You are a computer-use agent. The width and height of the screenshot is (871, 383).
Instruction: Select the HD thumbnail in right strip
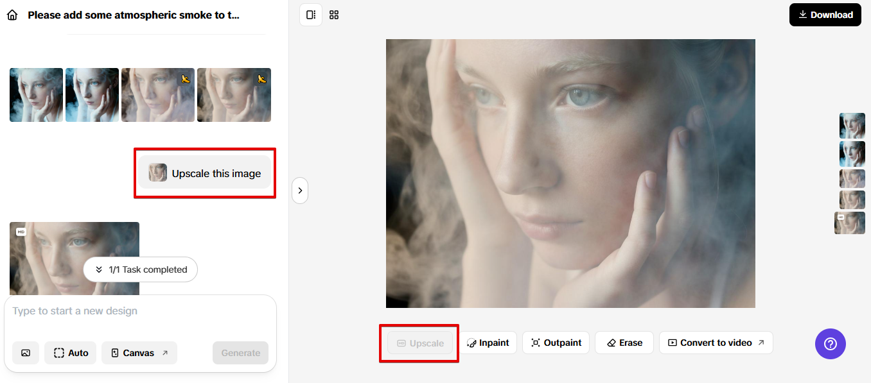click(x=850, y=223)
